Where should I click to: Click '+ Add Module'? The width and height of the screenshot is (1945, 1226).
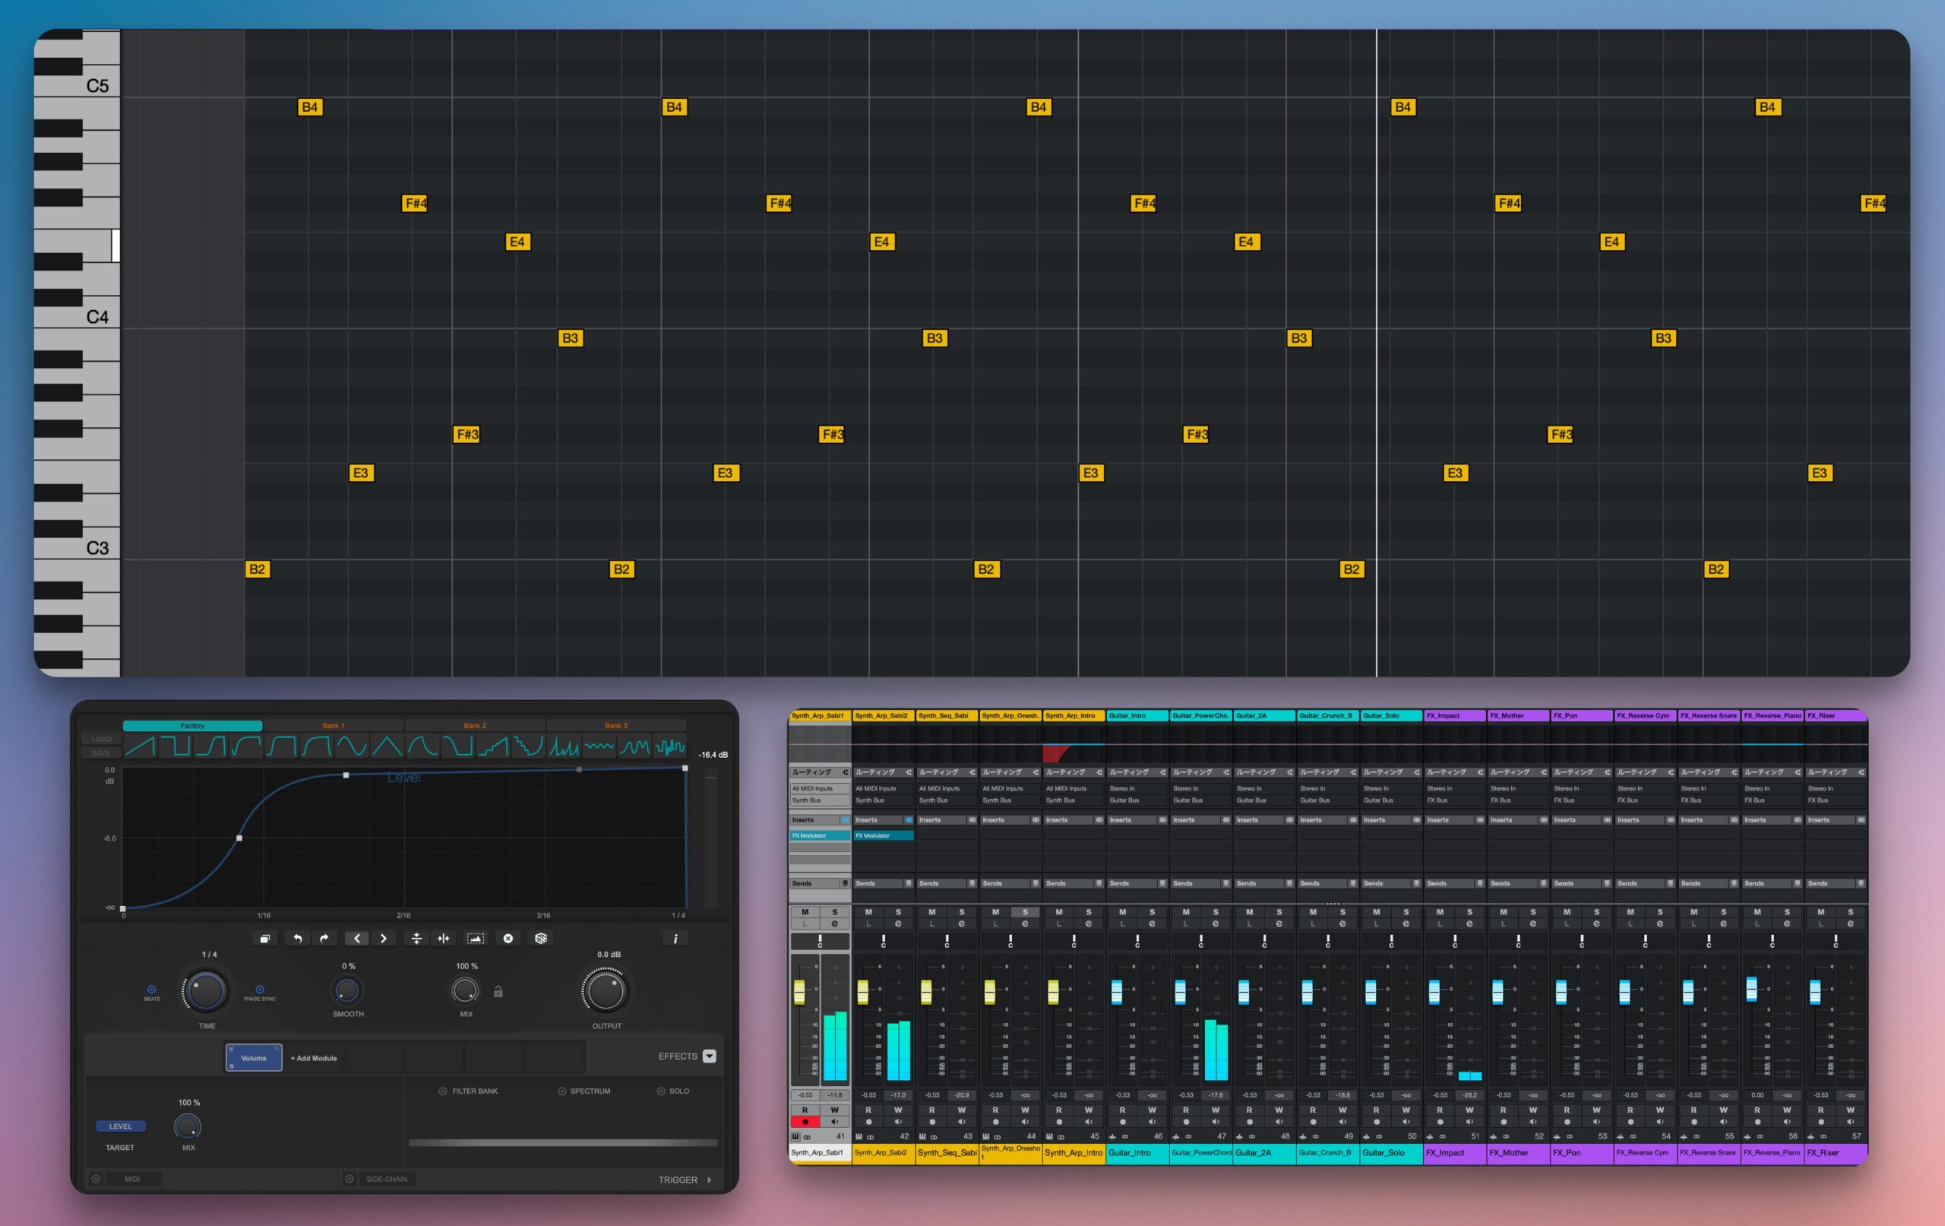[313, 1058]
